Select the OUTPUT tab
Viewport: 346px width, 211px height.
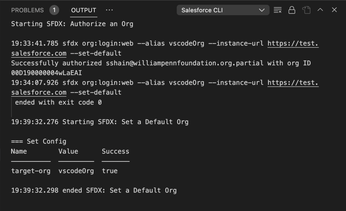pyautogui.click(x=84, y=10)
